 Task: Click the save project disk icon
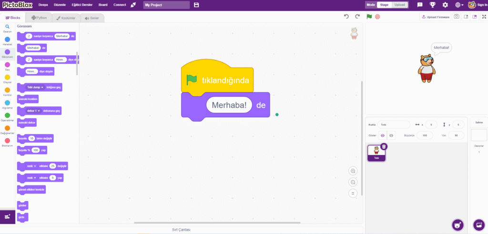tap(196, 5)
